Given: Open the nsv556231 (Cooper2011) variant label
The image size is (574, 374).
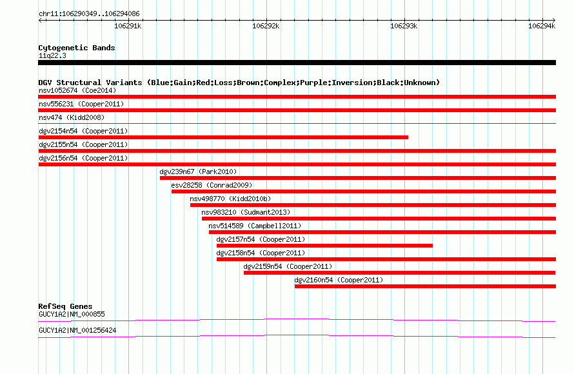Looking at the screenshot, I should (x=81, y=104).
